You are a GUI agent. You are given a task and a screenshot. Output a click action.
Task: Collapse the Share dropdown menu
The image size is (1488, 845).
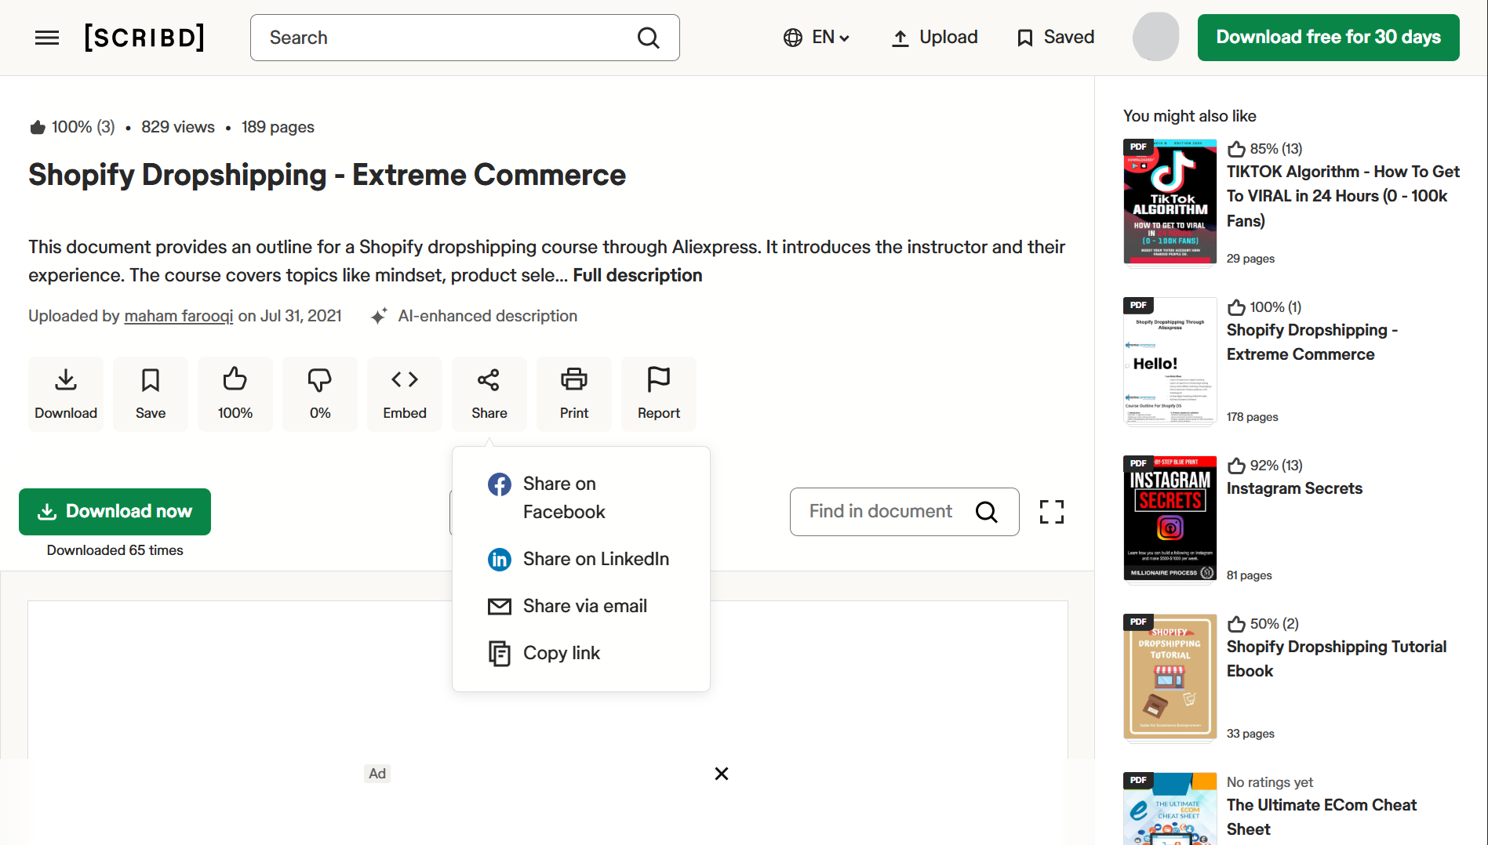489,393
